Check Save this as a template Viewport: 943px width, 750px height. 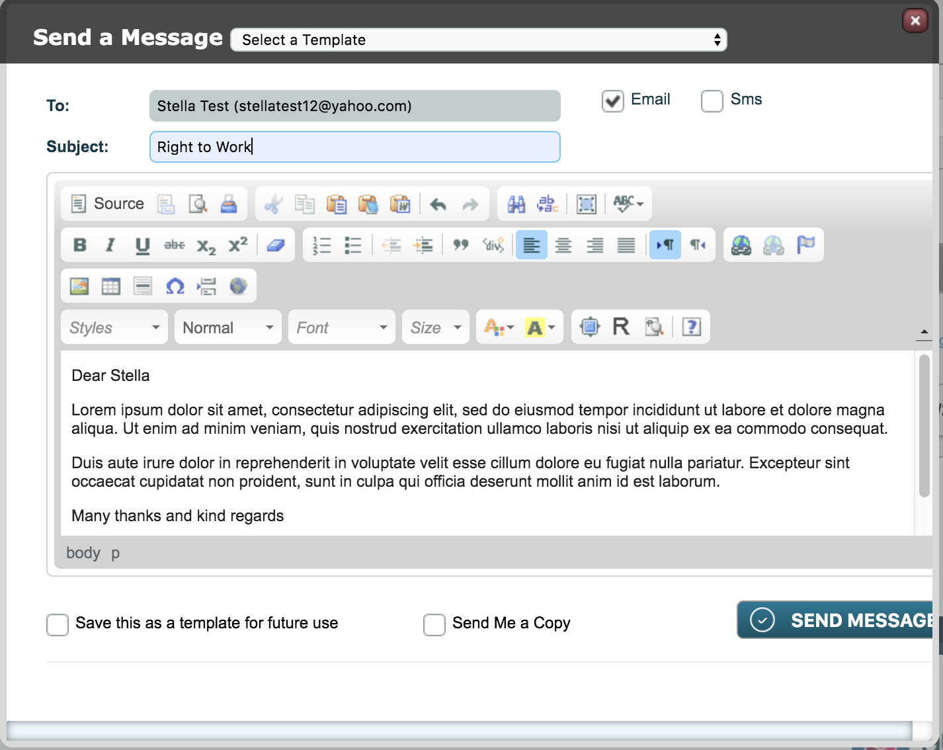58,625
